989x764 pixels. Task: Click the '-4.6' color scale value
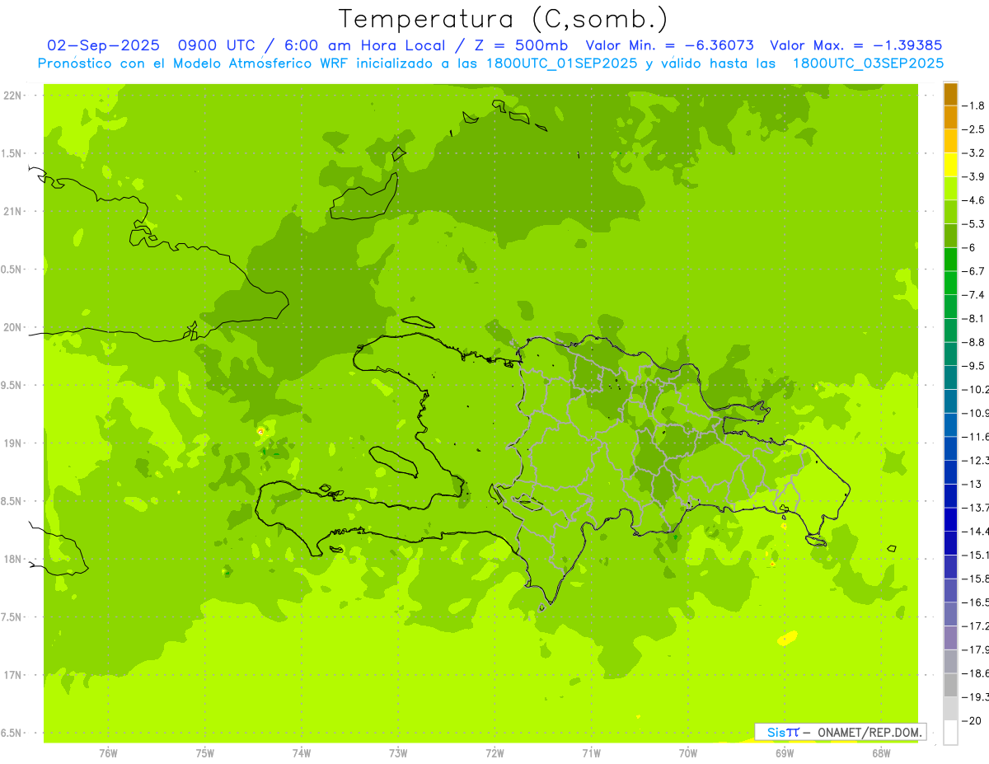[x=973, y=200]
